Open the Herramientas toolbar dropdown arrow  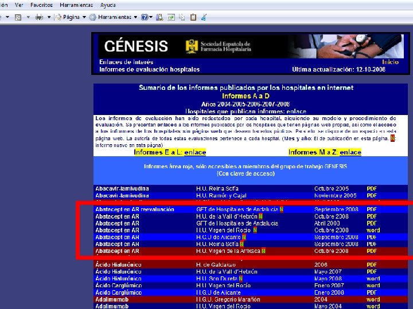[135, 17]
